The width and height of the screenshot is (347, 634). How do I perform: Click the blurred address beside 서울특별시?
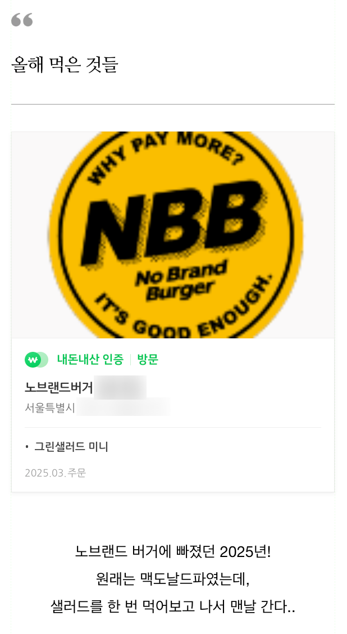tap(123, 407)
